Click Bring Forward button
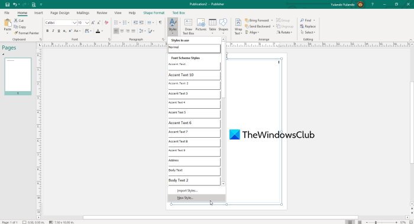The image size is (414, 224). 257,20
